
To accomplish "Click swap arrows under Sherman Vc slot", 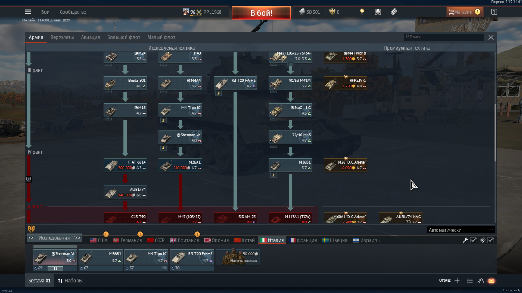I will 55,268.
